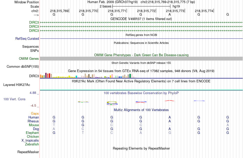Click position label 218,315,771
The height and width of the screenshot is (158, 243).
[x=117, y=11]
